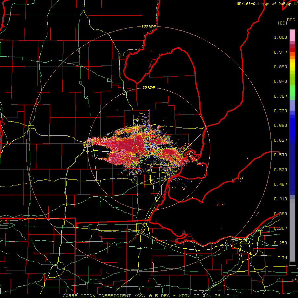Image resolution: width=298 pixels, height=298 pixels.
Task: Click the 0.627 color scale value
Action: point(280,140)
